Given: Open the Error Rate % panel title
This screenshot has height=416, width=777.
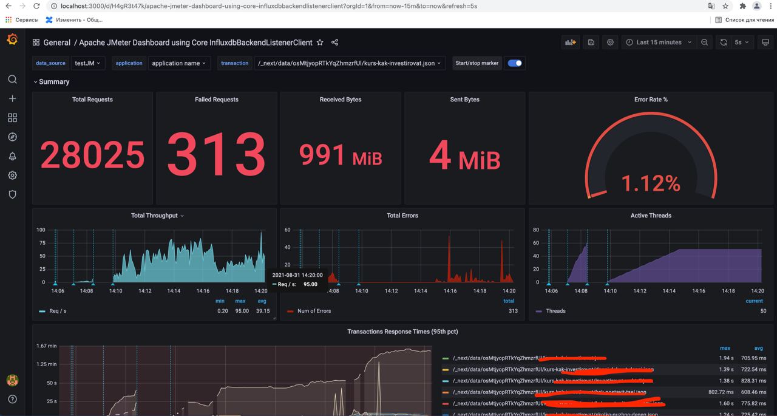Looking at the screenshot, I should click(x=651, y=100).
